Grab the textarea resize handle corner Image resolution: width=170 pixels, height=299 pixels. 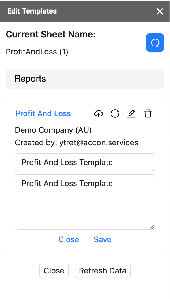(x=152, y=227)
